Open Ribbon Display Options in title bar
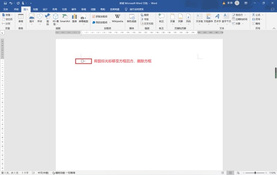This screenshot has width=277, height=175. click(x=246, y=3)
